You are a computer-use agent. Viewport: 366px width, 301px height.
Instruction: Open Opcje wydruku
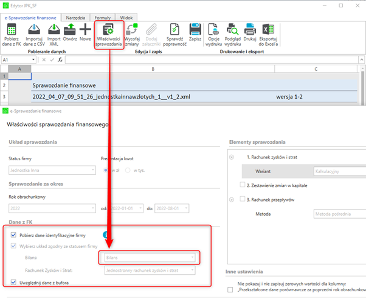coord(213,29)
